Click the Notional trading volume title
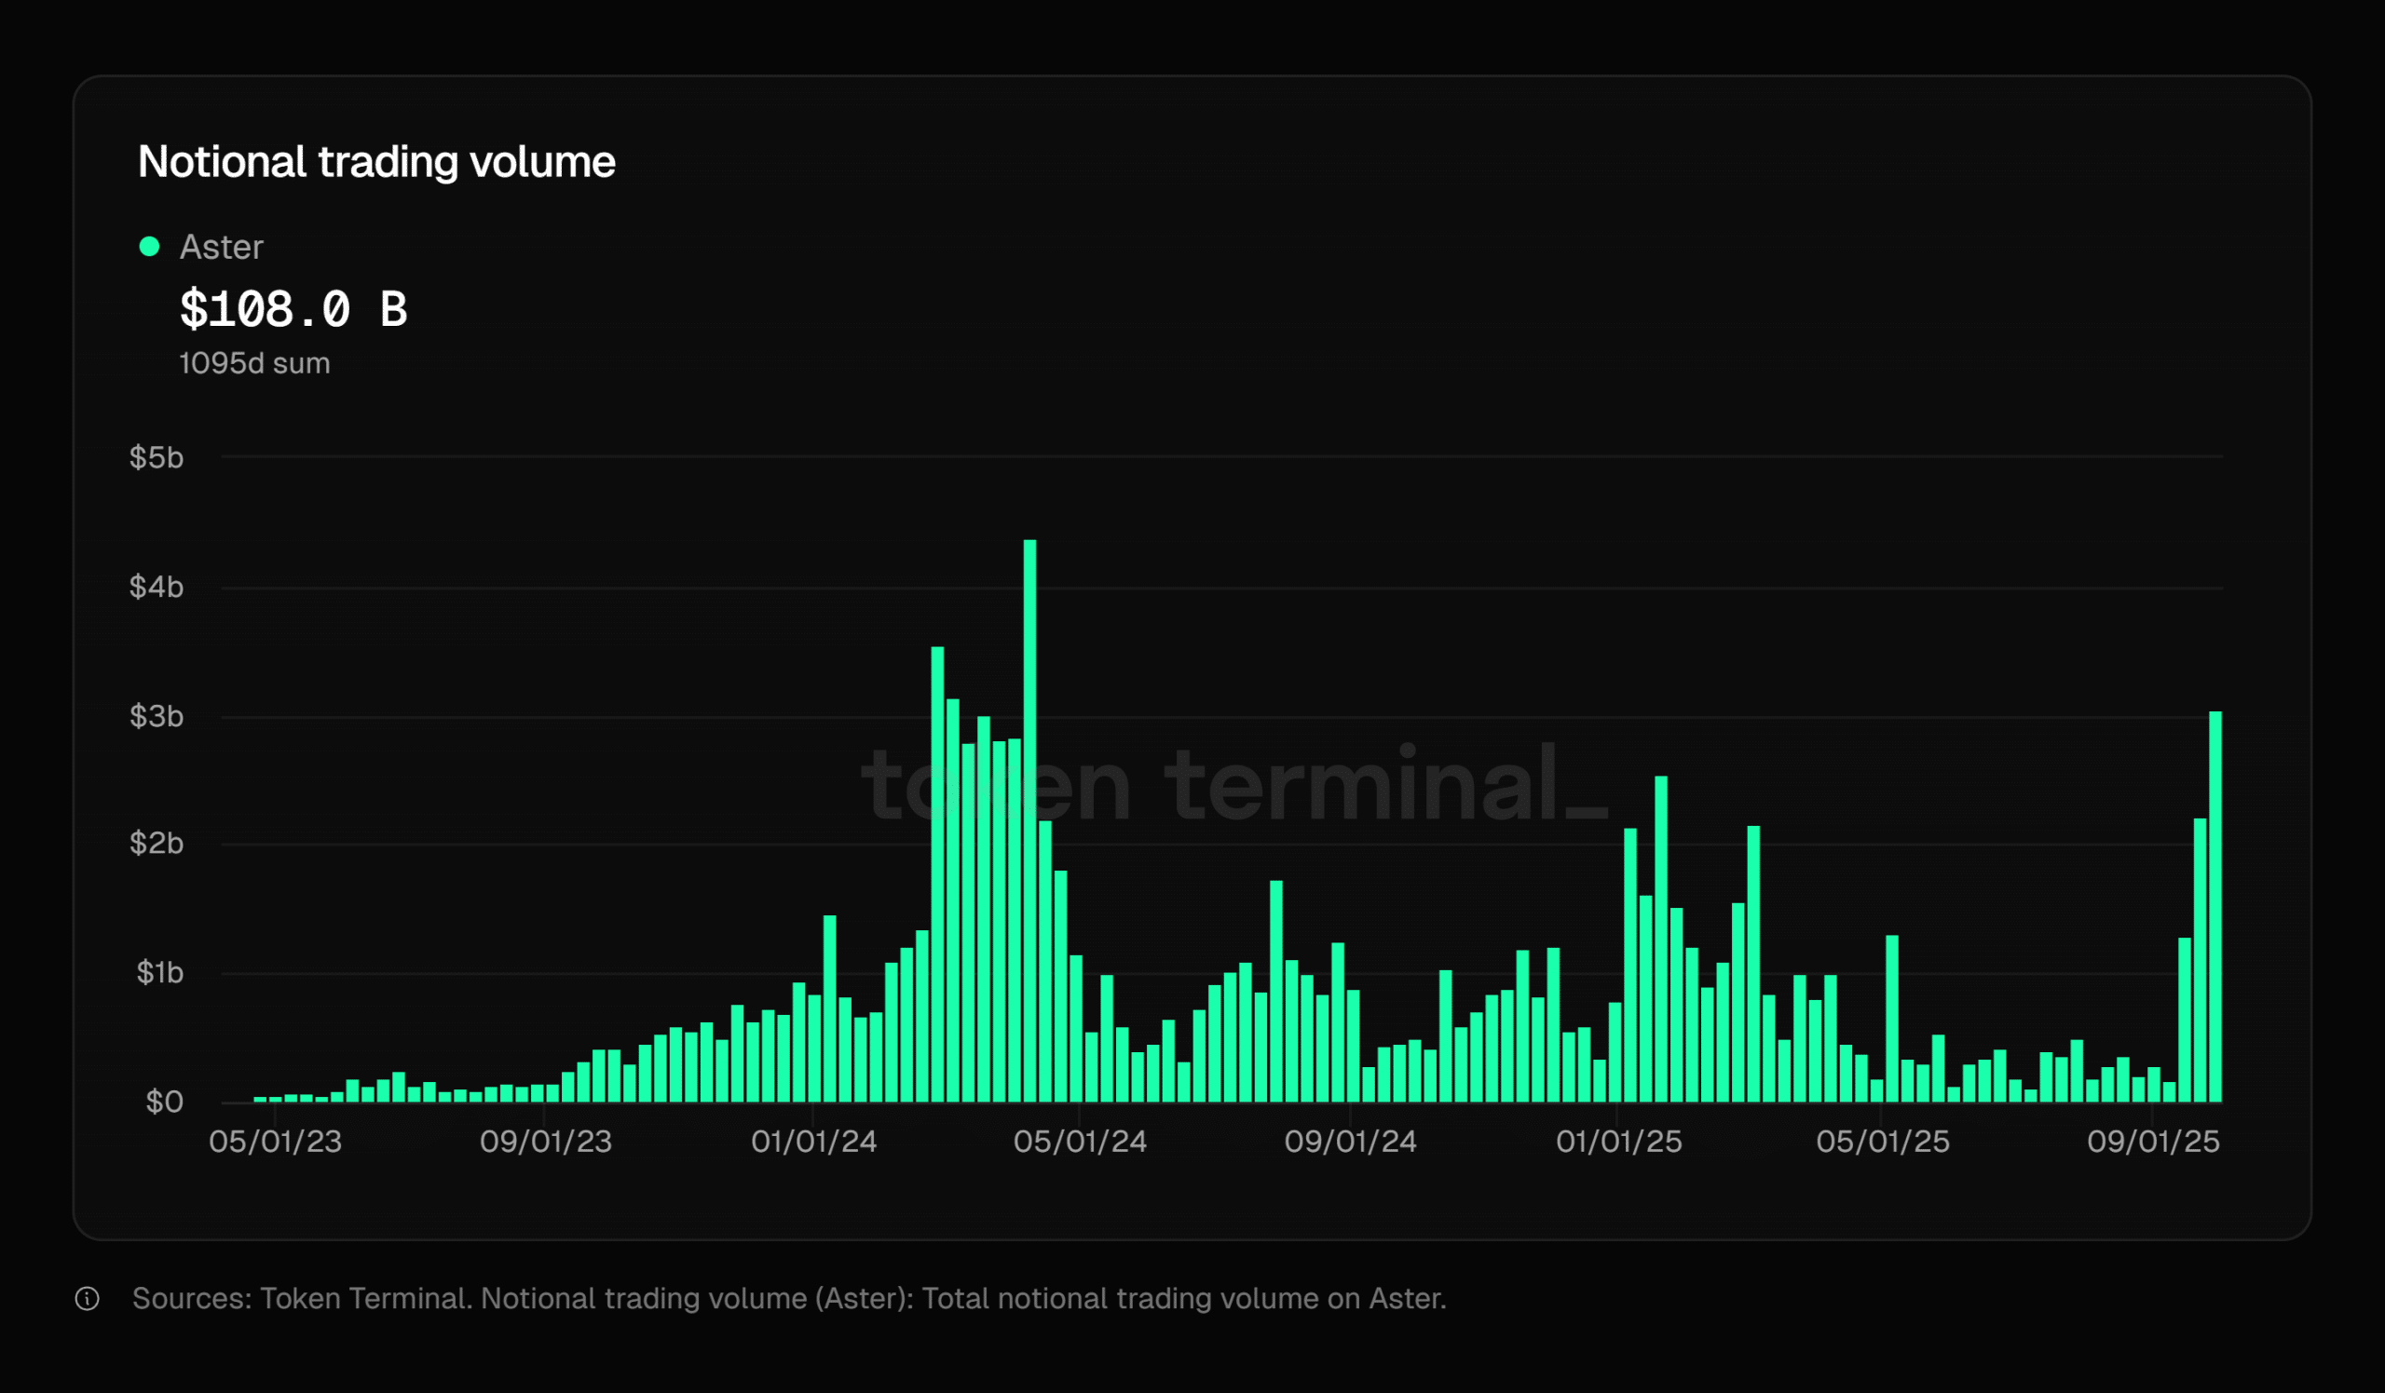The image size is (2385, 1393). pos(376,162)
